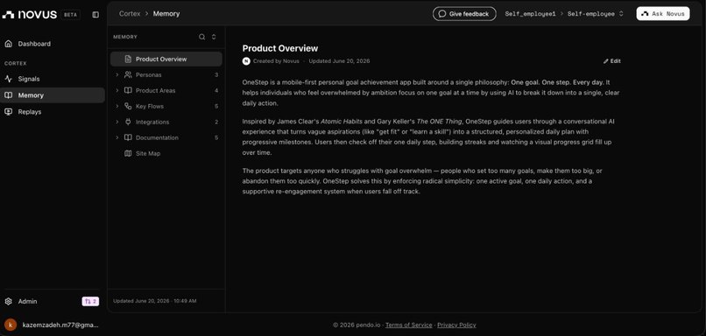Select the Memory book icon in sidebar
The image size is (706, 336).
click(x=9, y=95)
